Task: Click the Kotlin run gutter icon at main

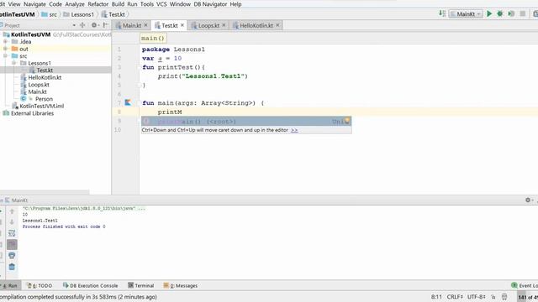Action: click(x=128, y=102)
